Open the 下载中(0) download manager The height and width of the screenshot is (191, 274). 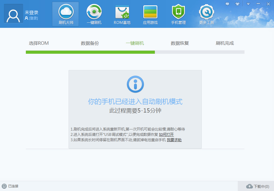pos(257,186)
